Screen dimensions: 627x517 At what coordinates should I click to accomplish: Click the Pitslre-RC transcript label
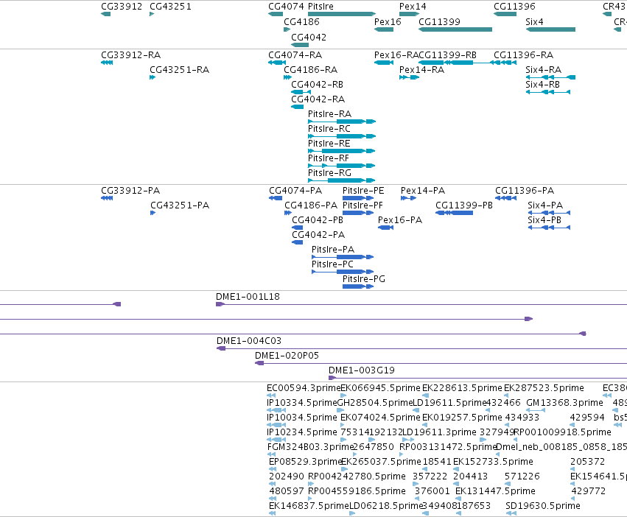coord(329,129)
